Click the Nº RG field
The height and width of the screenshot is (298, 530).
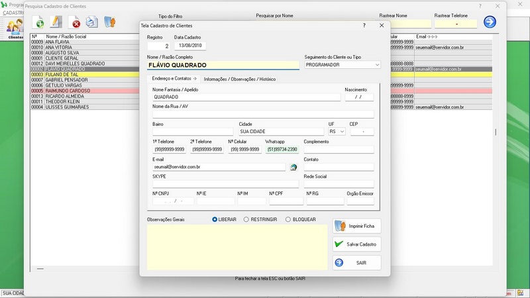325,201
